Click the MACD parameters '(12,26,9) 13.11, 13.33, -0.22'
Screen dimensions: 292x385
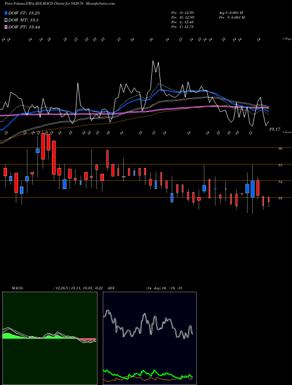pyautogui.click(x=78, y=288)
